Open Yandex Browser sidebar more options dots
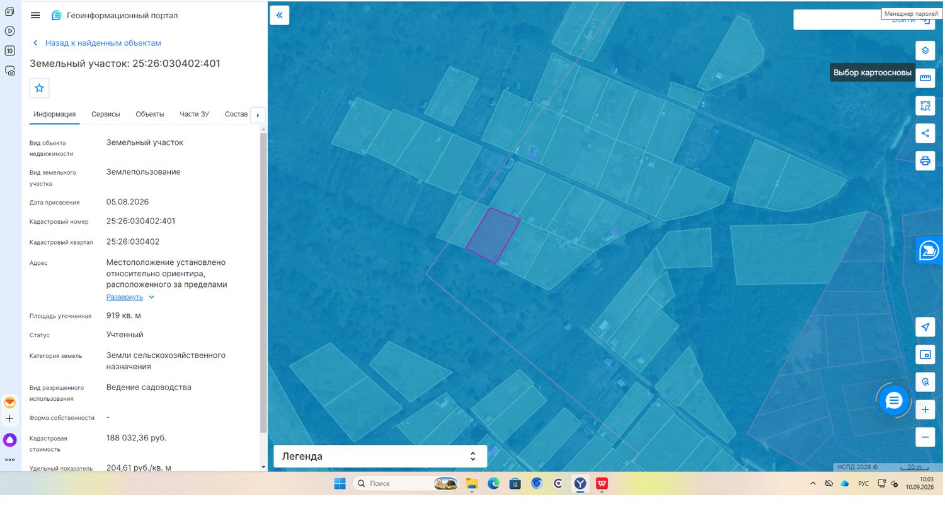945x531 pixels. pos(9,460)
